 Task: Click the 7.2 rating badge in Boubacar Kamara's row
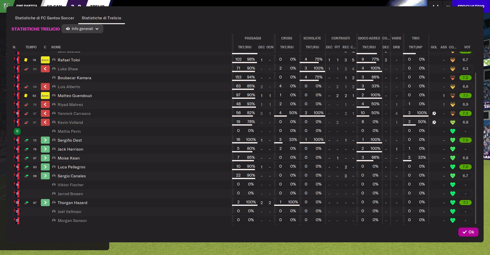(x=465, y=78)
